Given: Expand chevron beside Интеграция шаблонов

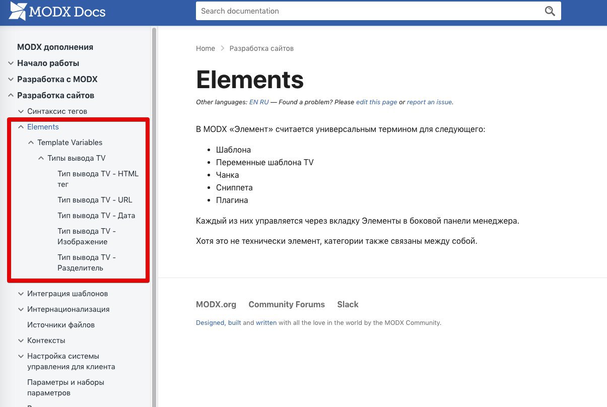Looking at the screenshot, I should tap(21, 294).
